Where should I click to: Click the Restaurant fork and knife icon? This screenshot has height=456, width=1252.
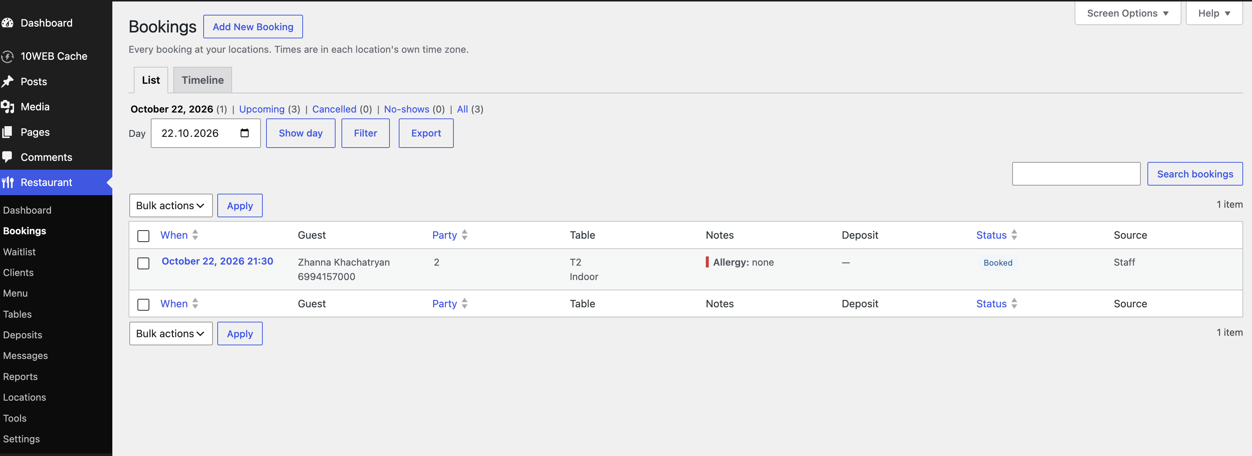[x=7, y=182]
